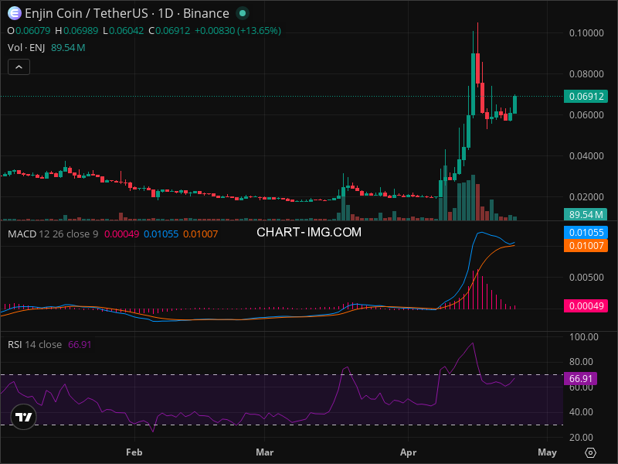The image size is (618, 464).
Task: Click the 89.54 M volume legend value
Action: (x=68, y=48)
